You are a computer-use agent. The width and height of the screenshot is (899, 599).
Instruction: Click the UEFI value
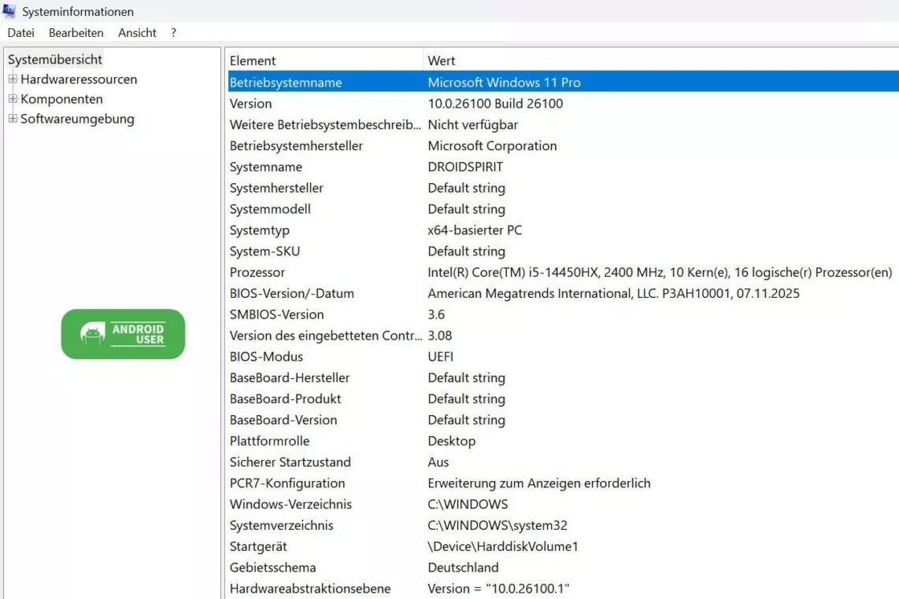click(440, 357)
